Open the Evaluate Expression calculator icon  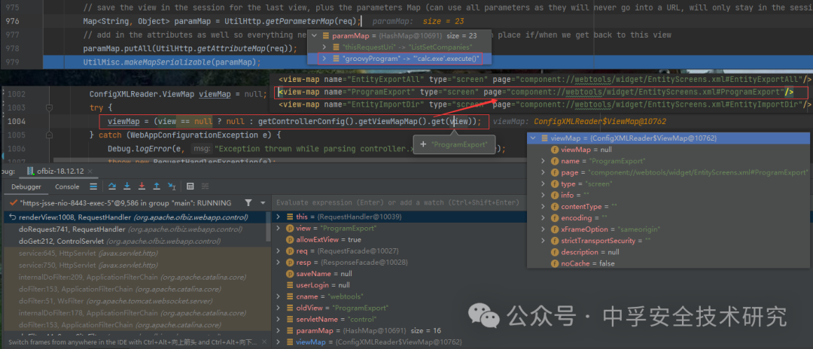190,187
